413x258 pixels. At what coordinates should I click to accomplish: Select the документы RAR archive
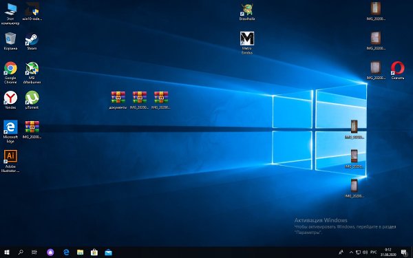[x=118, y=100]
